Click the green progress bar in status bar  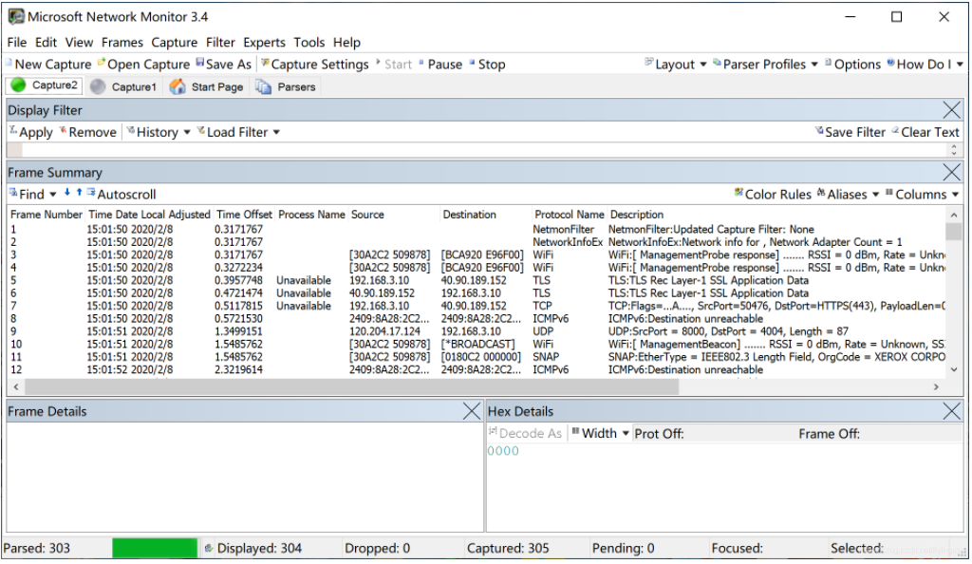click(x=155, y=549)
